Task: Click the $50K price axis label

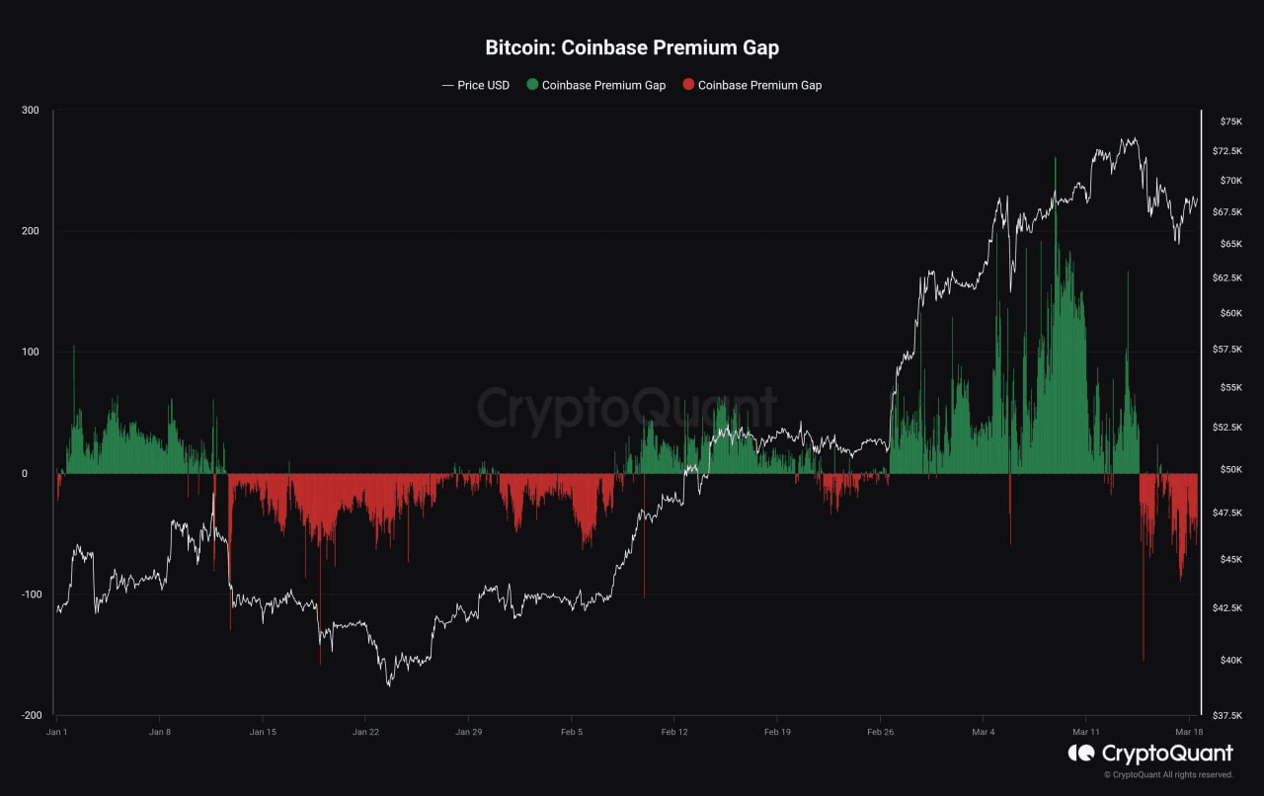Action: click(1231, 470)
